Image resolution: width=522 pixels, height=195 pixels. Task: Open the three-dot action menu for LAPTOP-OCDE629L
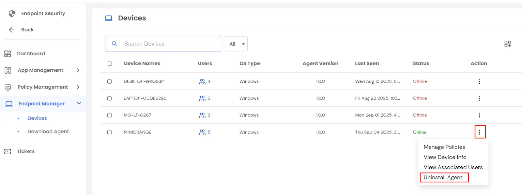pos(479,98)
